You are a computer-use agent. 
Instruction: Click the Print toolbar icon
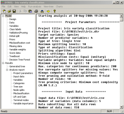click(36, 11)
